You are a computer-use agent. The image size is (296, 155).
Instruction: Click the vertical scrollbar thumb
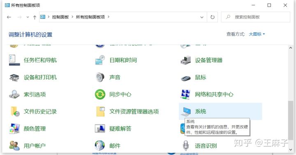(x=291, y=120)
